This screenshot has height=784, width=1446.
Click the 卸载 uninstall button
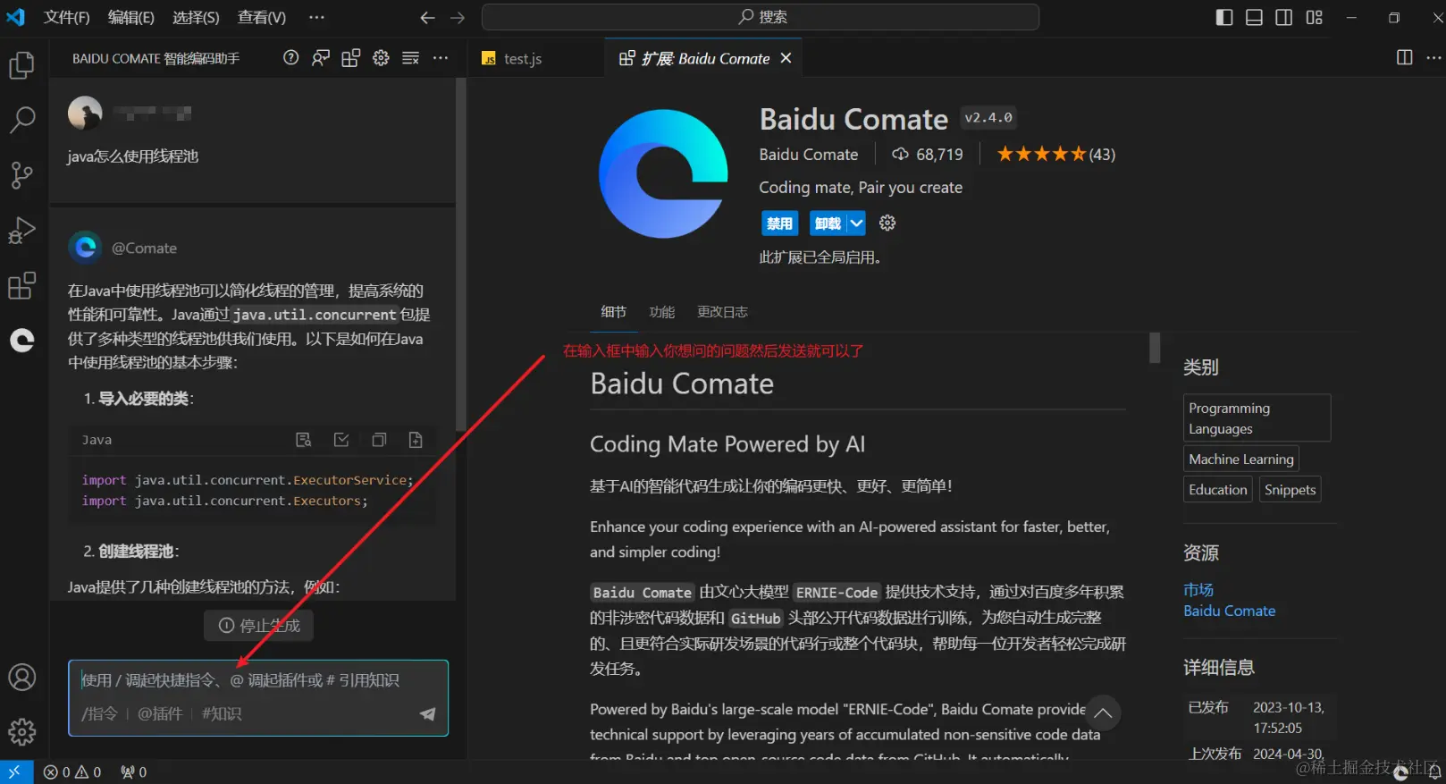(828, 223)
